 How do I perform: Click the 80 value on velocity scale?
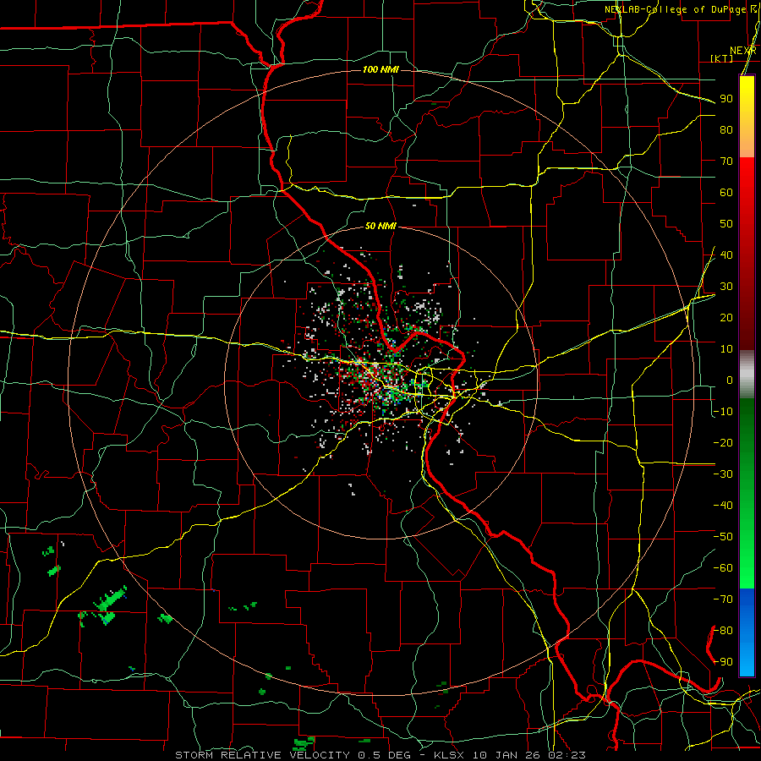[726, 130]
